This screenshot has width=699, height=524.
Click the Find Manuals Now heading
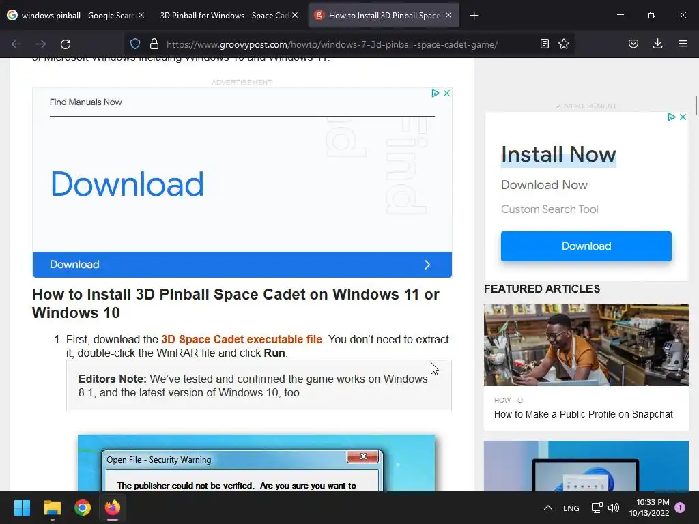point(85,102)
